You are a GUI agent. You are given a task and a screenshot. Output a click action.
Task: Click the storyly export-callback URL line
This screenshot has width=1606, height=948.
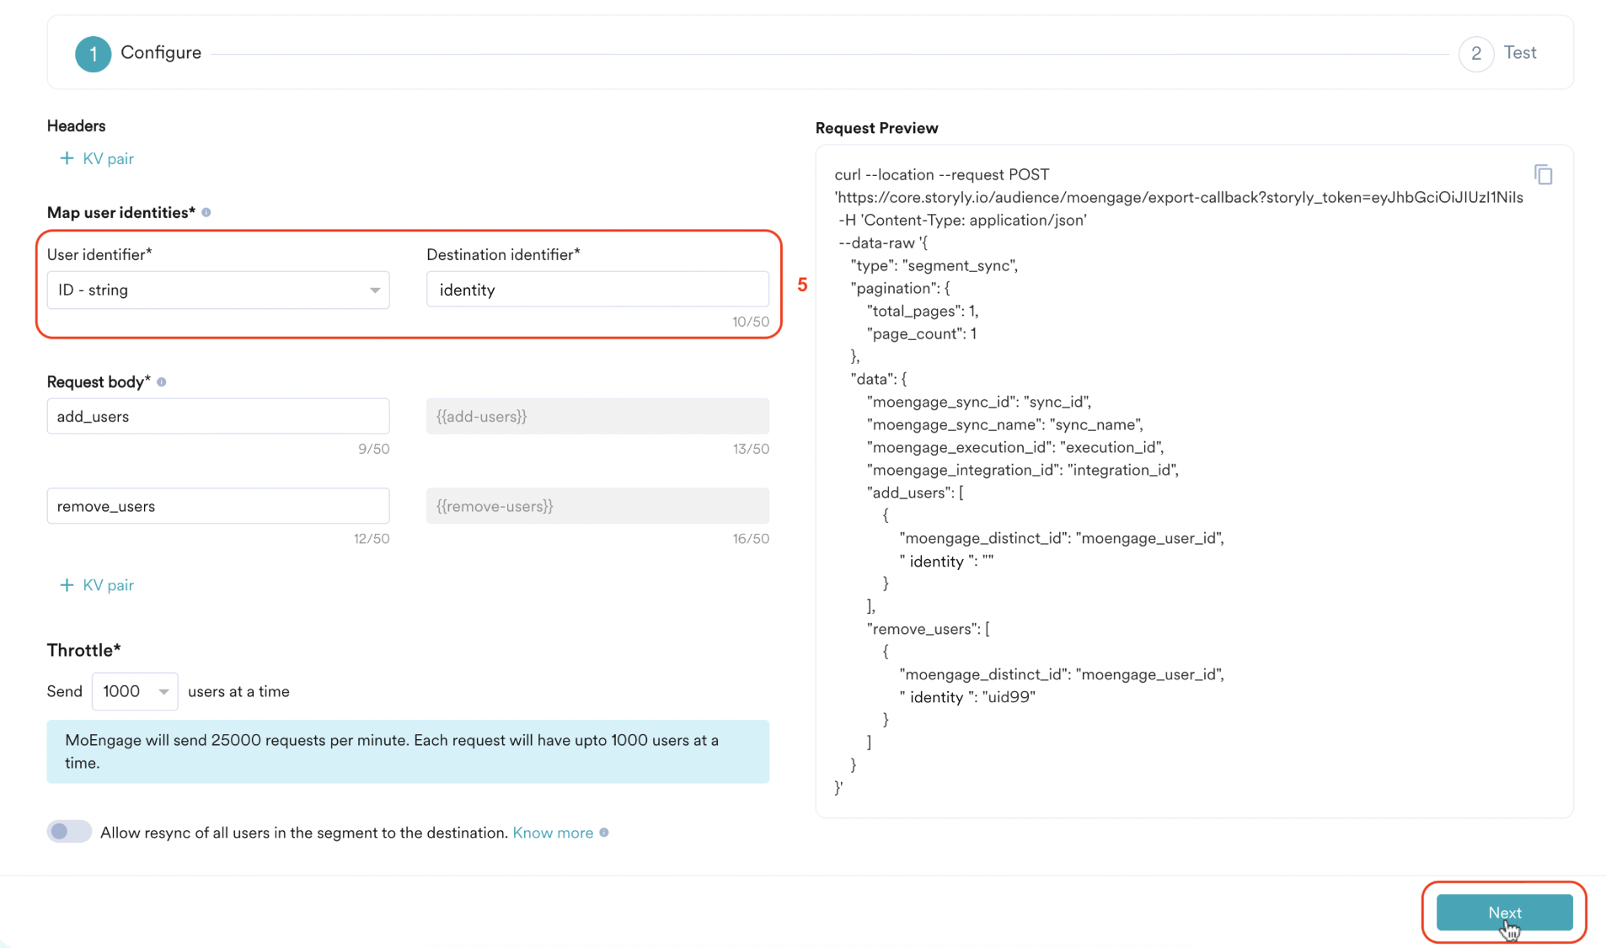(1179, 197)
